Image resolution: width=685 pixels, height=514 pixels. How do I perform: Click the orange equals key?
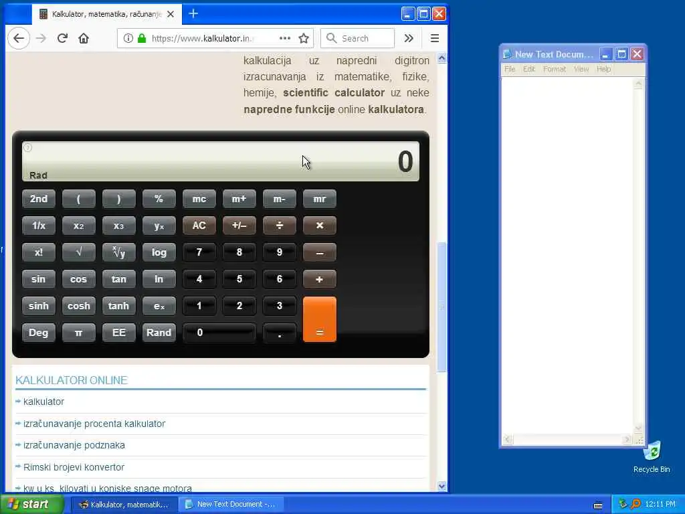click(x=320, y=319)
